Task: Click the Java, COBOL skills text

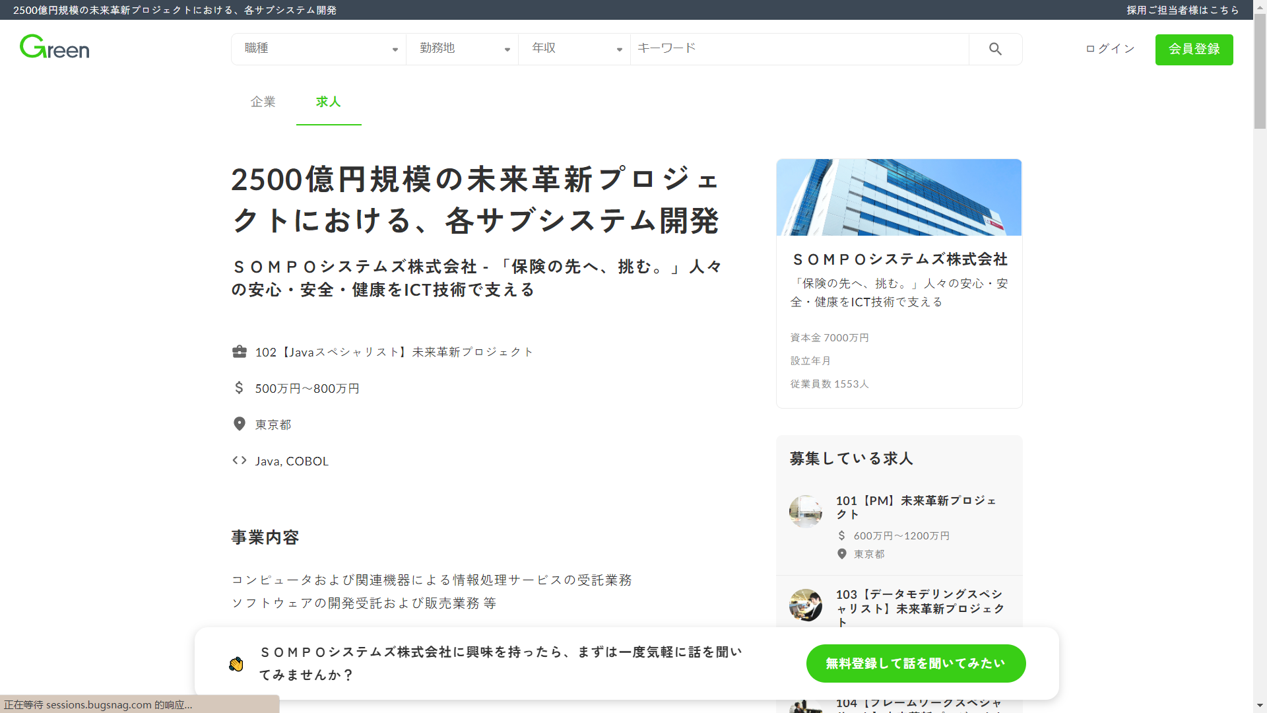Action: tap(292, 461)
